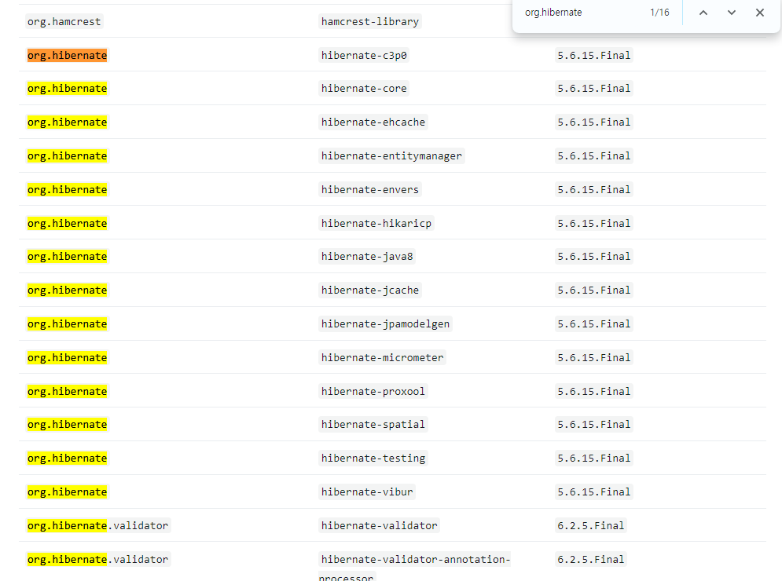This screenshot has height=581, width=782.
Task: Click org.hibernate in hibernate-micrometer row
Action: [x=68, y=357]
